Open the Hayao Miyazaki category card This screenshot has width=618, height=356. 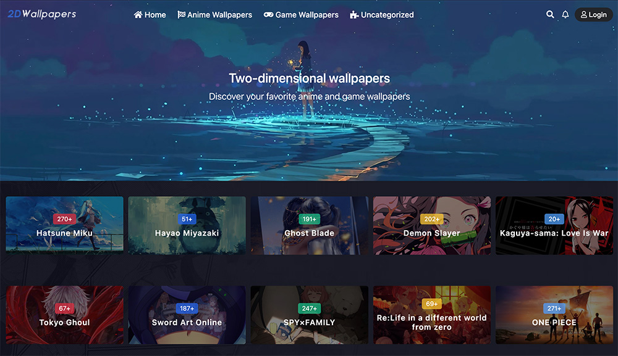[187, 225]
